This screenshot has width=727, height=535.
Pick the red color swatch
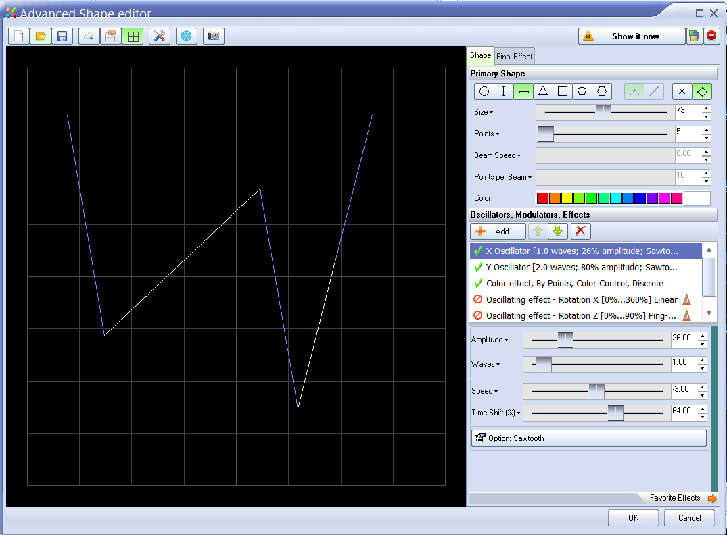click(x=542, y=198)
